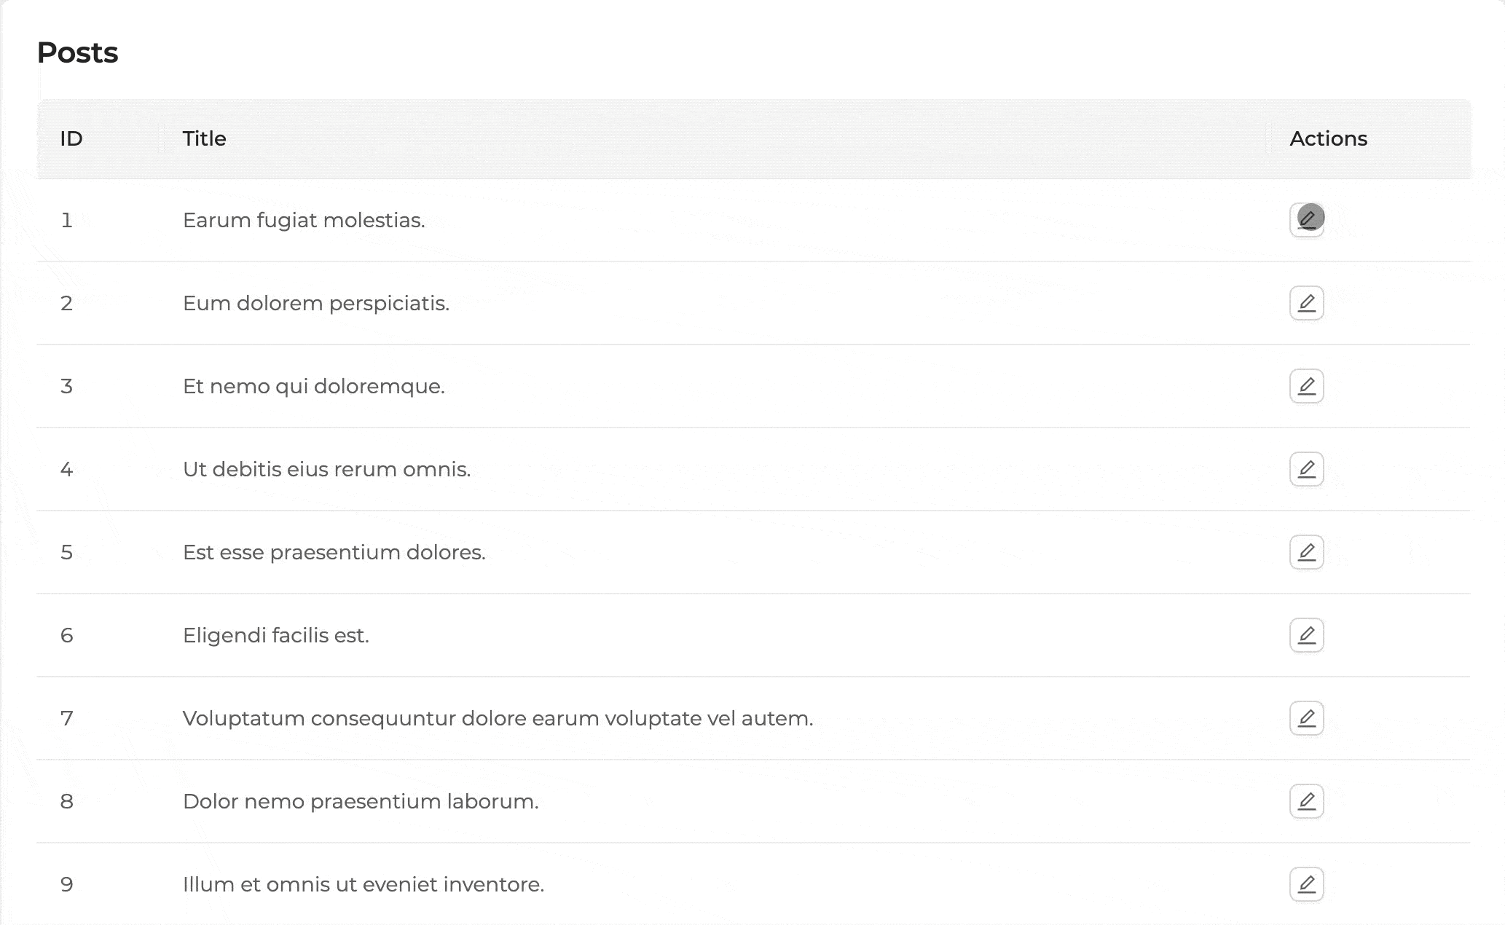
Task: Select the "Earum fugiat molestias." title text
Action: click(304, 220)
